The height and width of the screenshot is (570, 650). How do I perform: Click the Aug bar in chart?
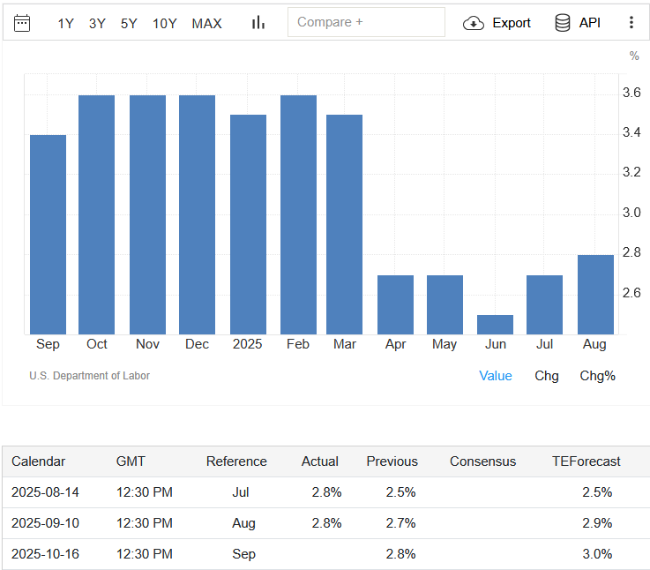(x=595, y=295)
